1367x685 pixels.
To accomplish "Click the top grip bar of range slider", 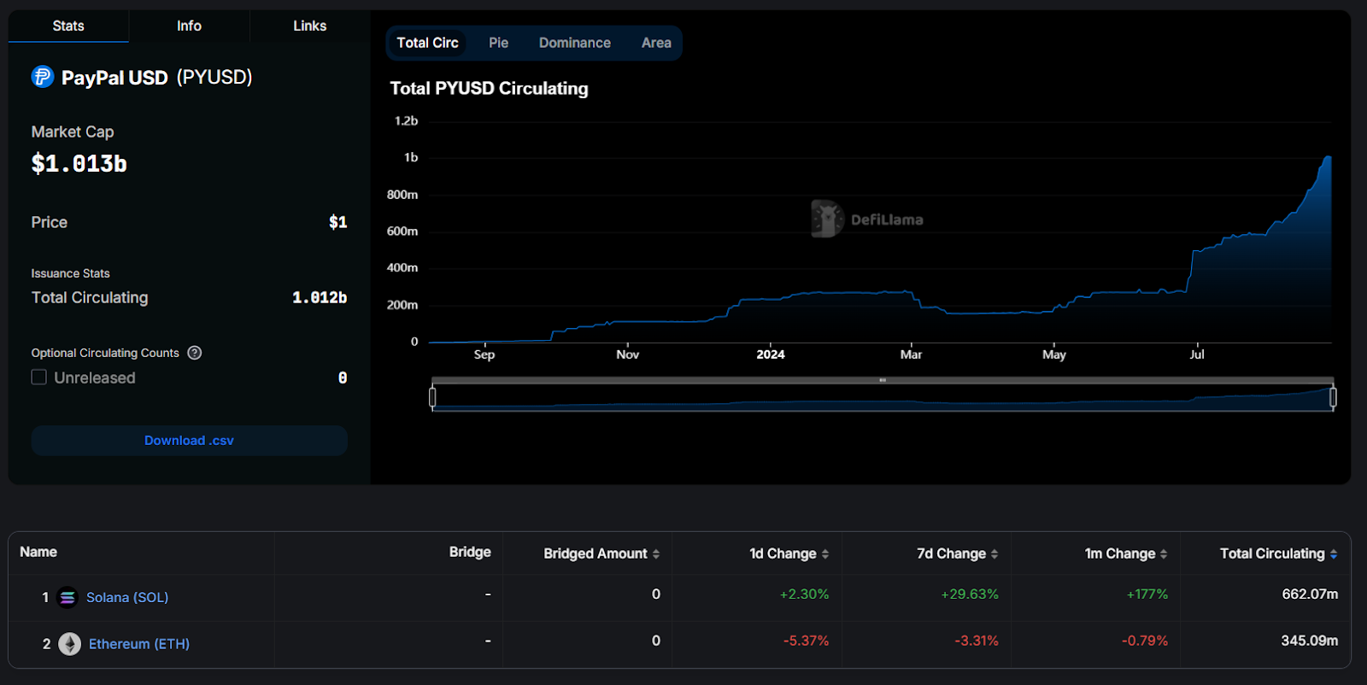I will (x=883, y=380).
